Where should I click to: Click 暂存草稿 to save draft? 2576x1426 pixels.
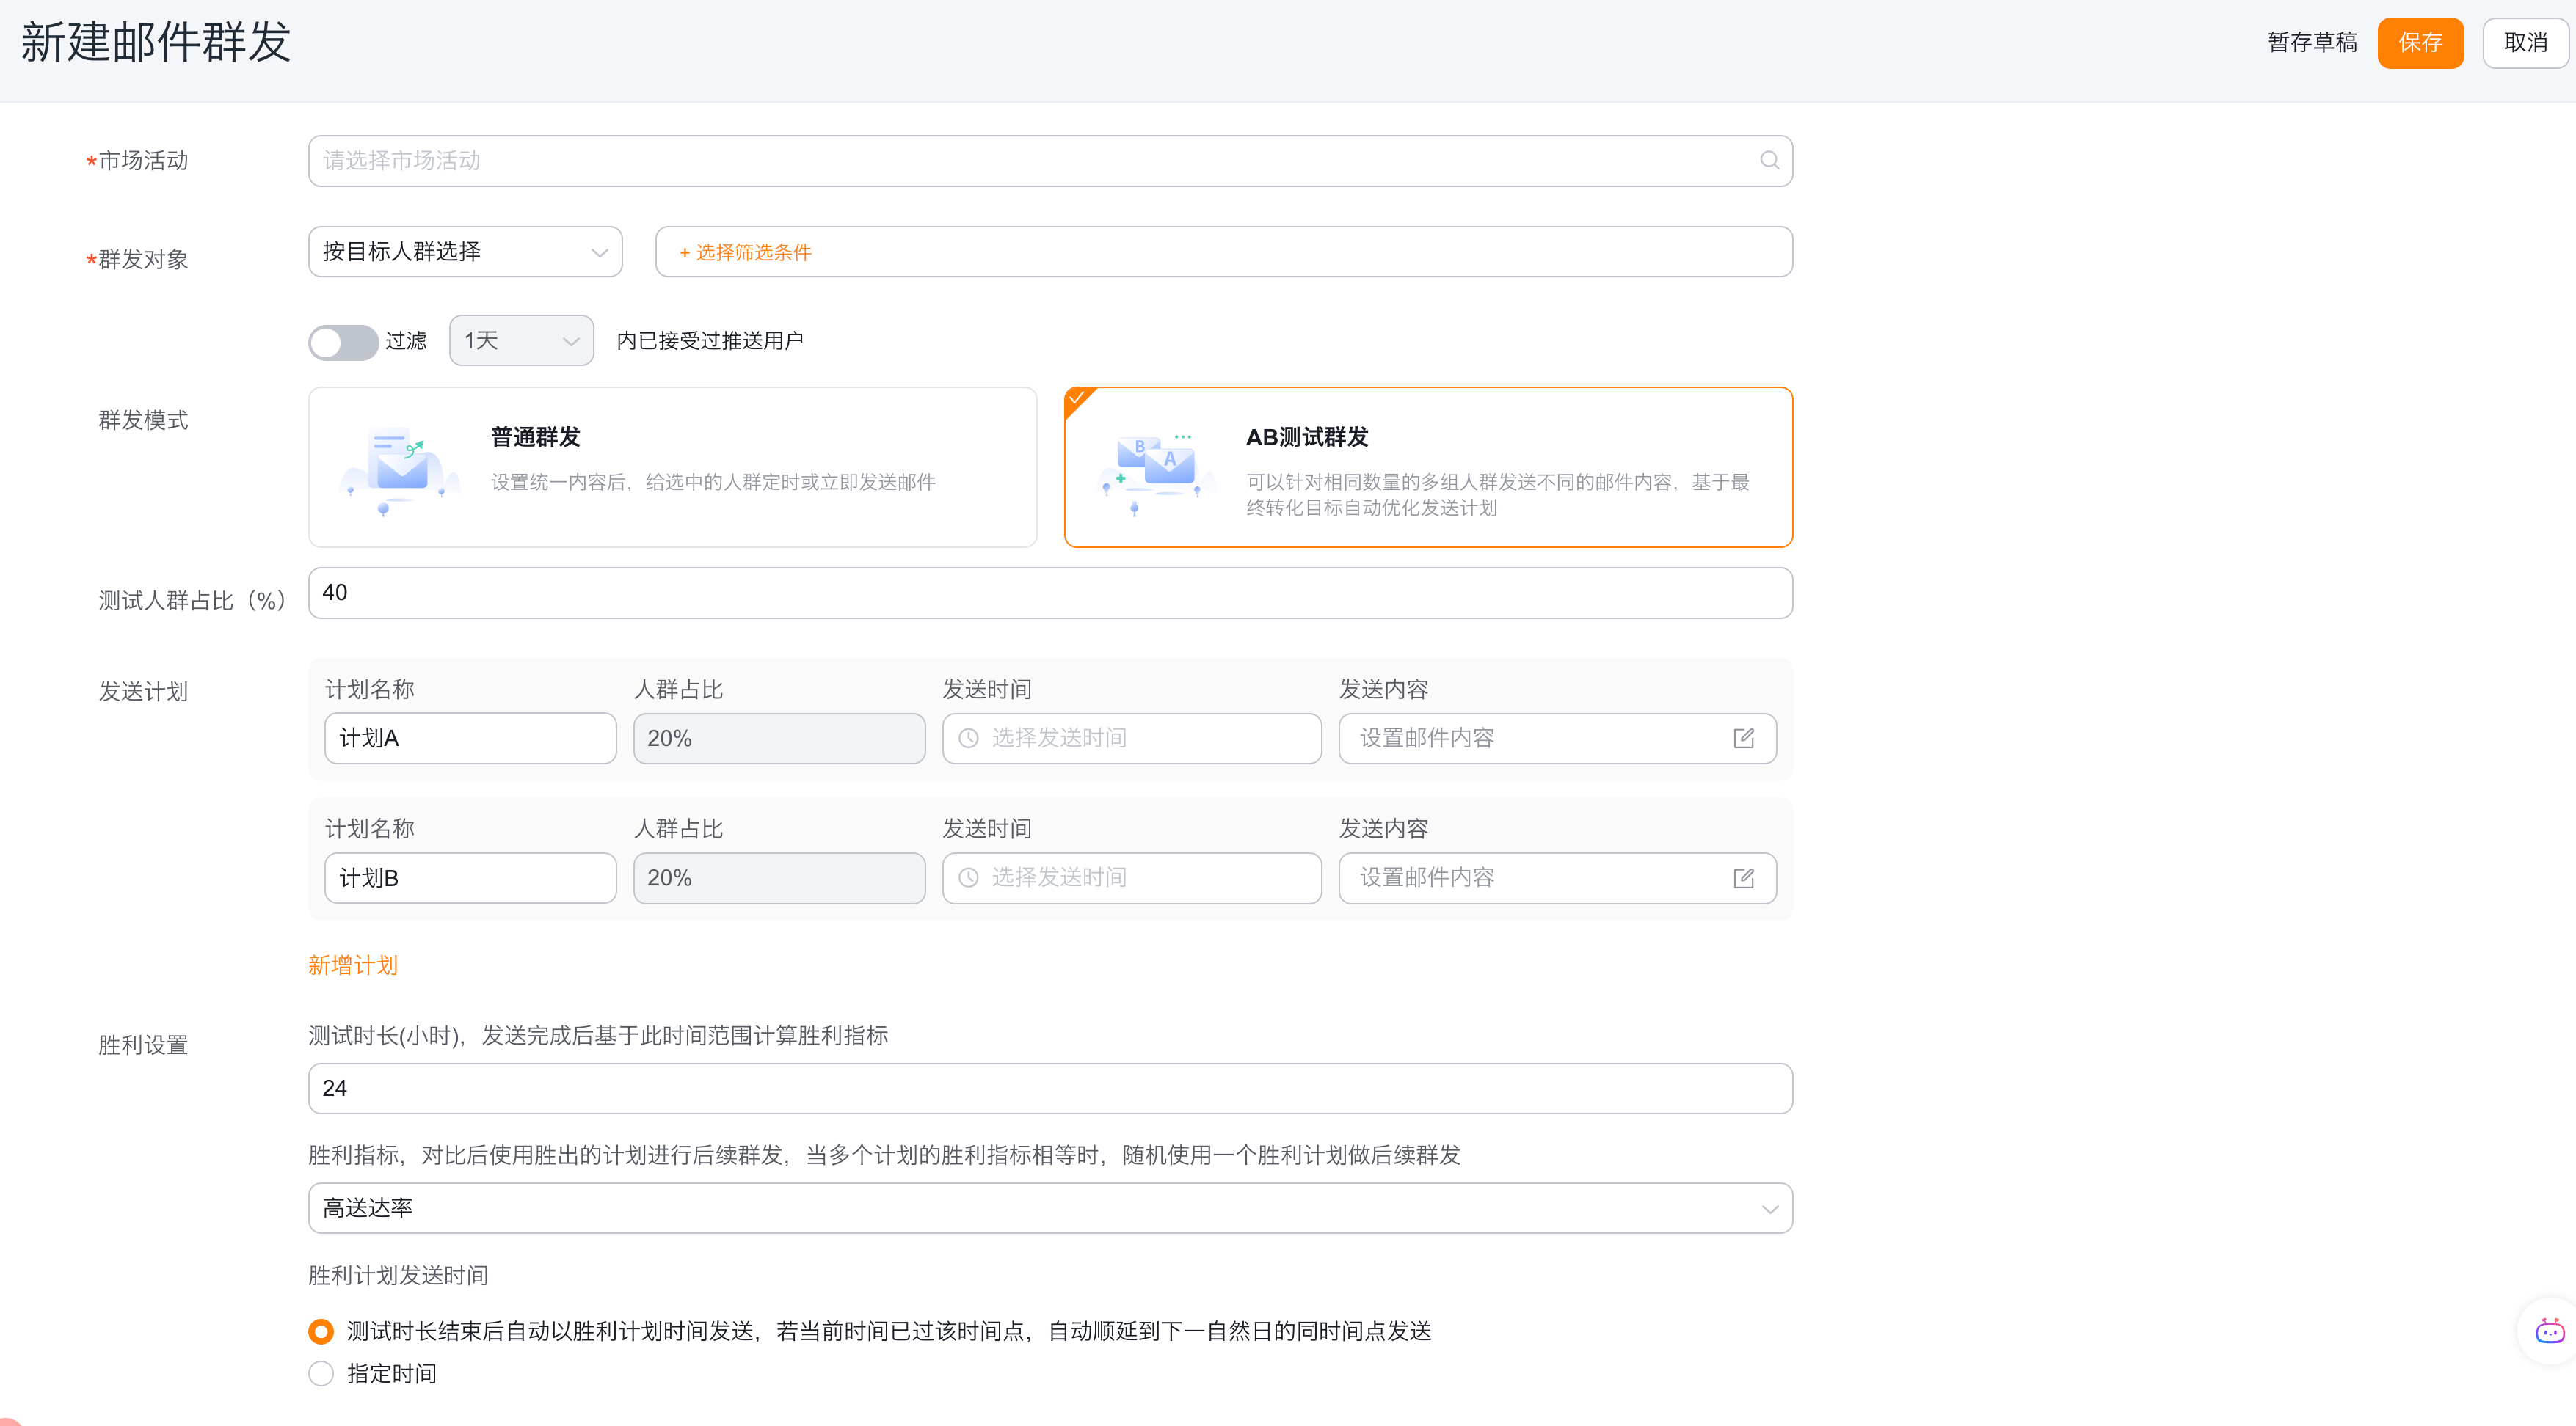(2312, 43)
